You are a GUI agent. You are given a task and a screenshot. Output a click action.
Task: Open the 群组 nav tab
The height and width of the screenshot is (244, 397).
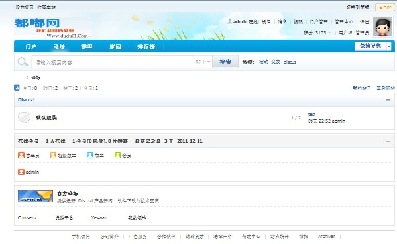(x=87, y=46)
